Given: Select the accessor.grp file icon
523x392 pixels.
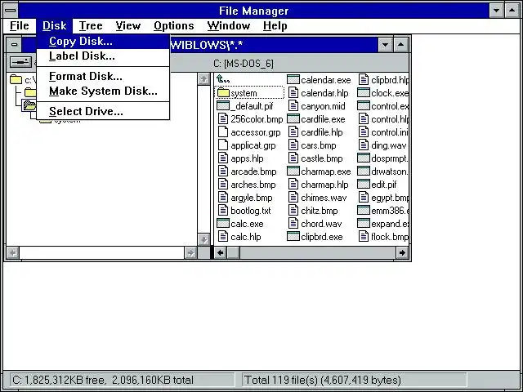Looking at the screenshot, I should coord(223,132).
